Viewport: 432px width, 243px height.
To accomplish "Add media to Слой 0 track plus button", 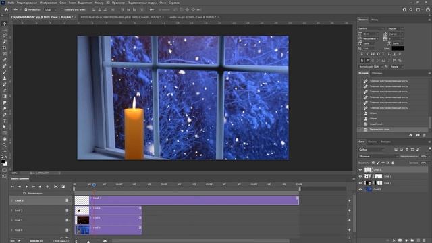I will tap(350, 230).
